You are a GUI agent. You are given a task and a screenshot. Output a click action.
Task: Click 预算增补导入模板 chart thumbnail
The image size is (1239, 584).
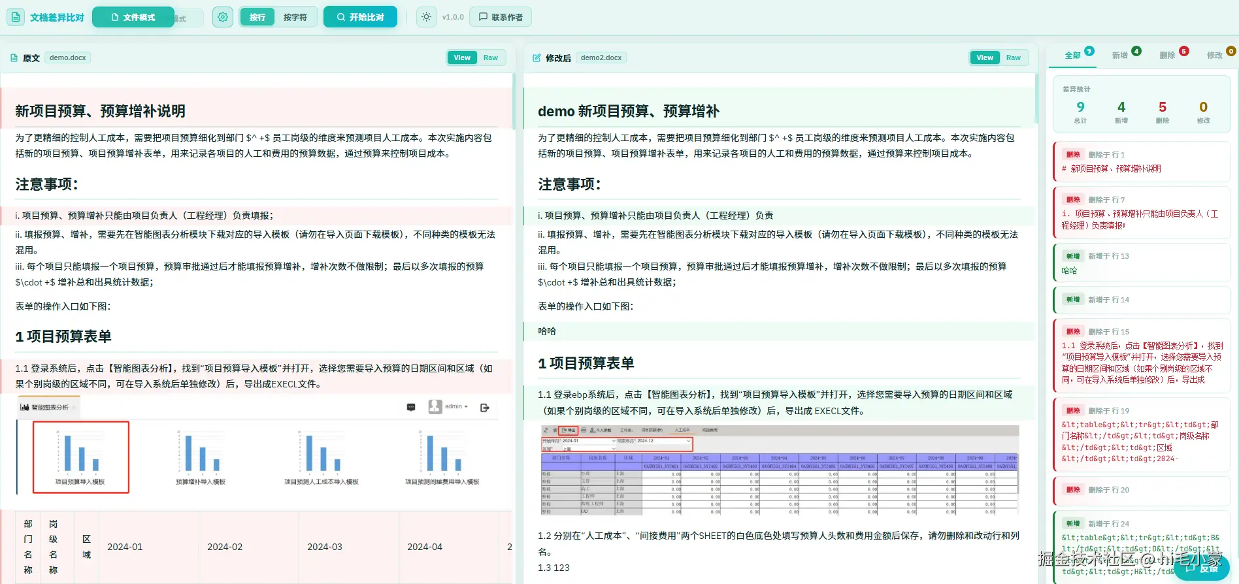tap(201, 457)
